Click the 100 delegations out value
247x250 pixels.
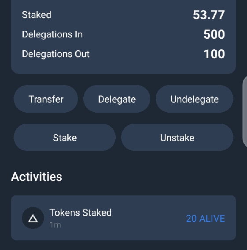click(x=214, y=54)
